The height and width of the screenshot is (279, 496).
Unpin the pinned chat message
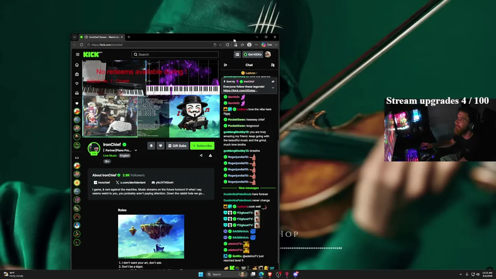tap(273, 82)
